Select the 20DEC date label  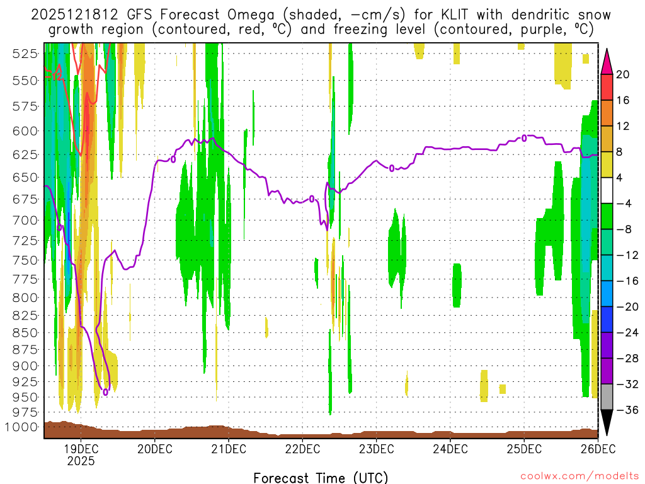tap(155, 449)
